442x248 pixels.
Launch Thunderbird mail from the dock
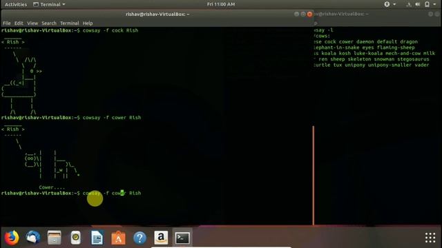[x=33, y=238]
